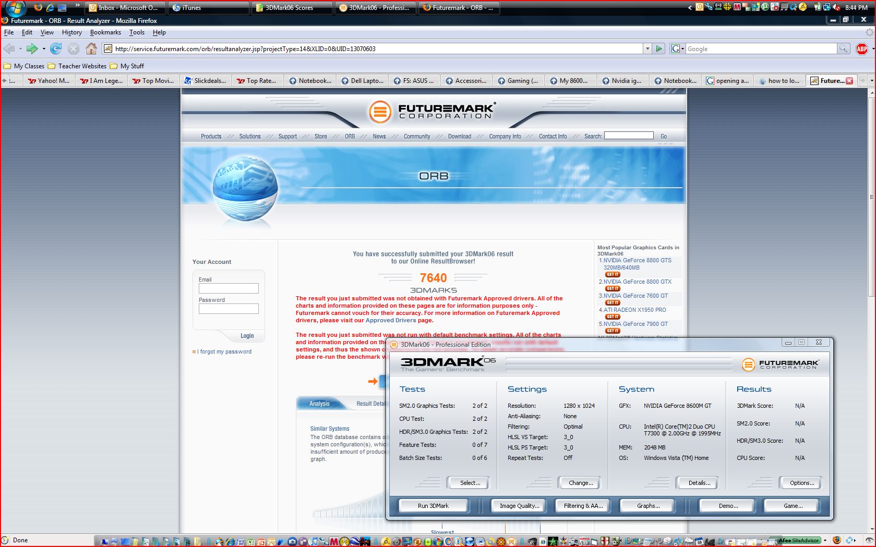Click the NVIDIA GeForce 7900 GT link
Screen dimensions: 876x547
click(635, 324)
